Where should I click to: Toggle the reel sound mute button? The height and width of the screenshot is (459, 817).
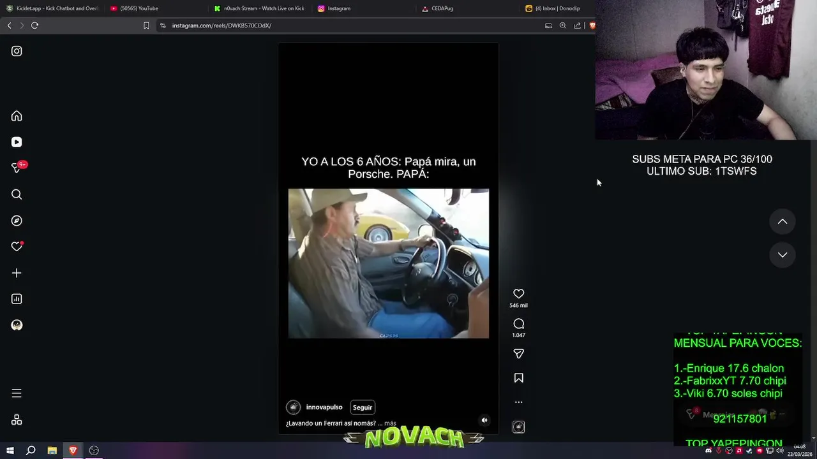484,420
